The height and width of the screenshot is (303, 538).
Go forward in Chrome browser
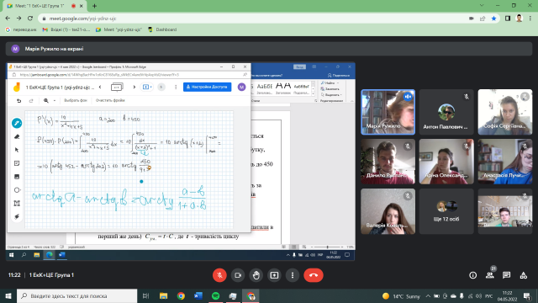[18, 19]
